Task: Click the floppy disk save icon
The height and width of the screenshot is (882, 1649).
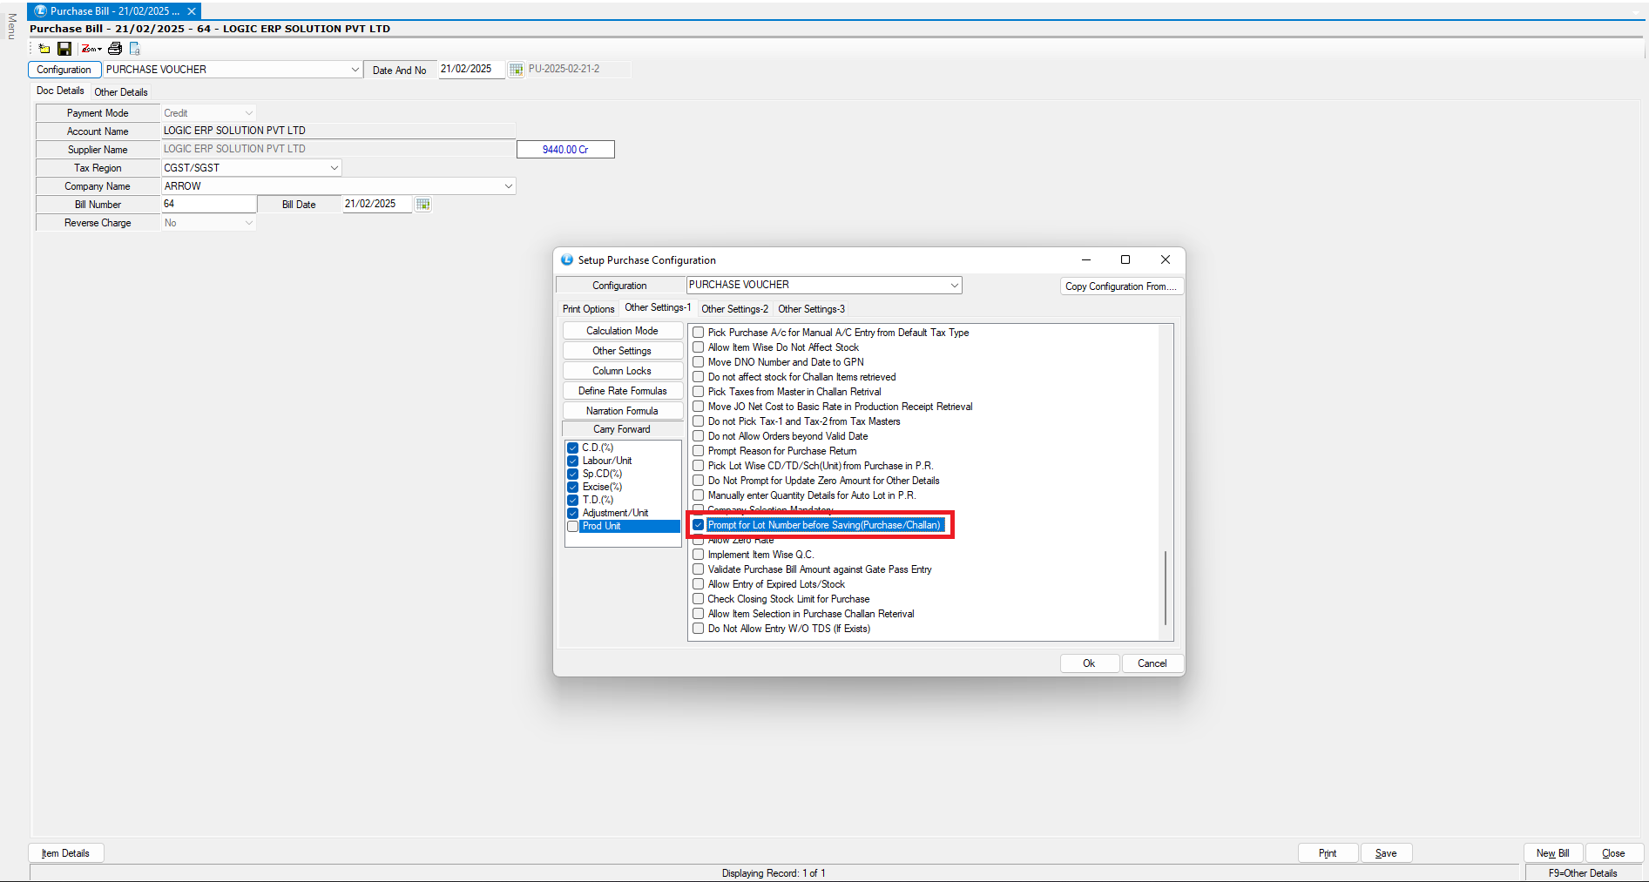Action: pos(64,49)
